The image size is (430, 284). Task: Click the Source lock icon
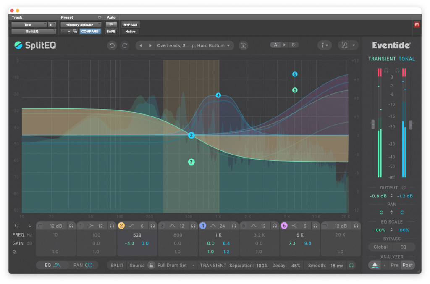click(x=151, y=266)
